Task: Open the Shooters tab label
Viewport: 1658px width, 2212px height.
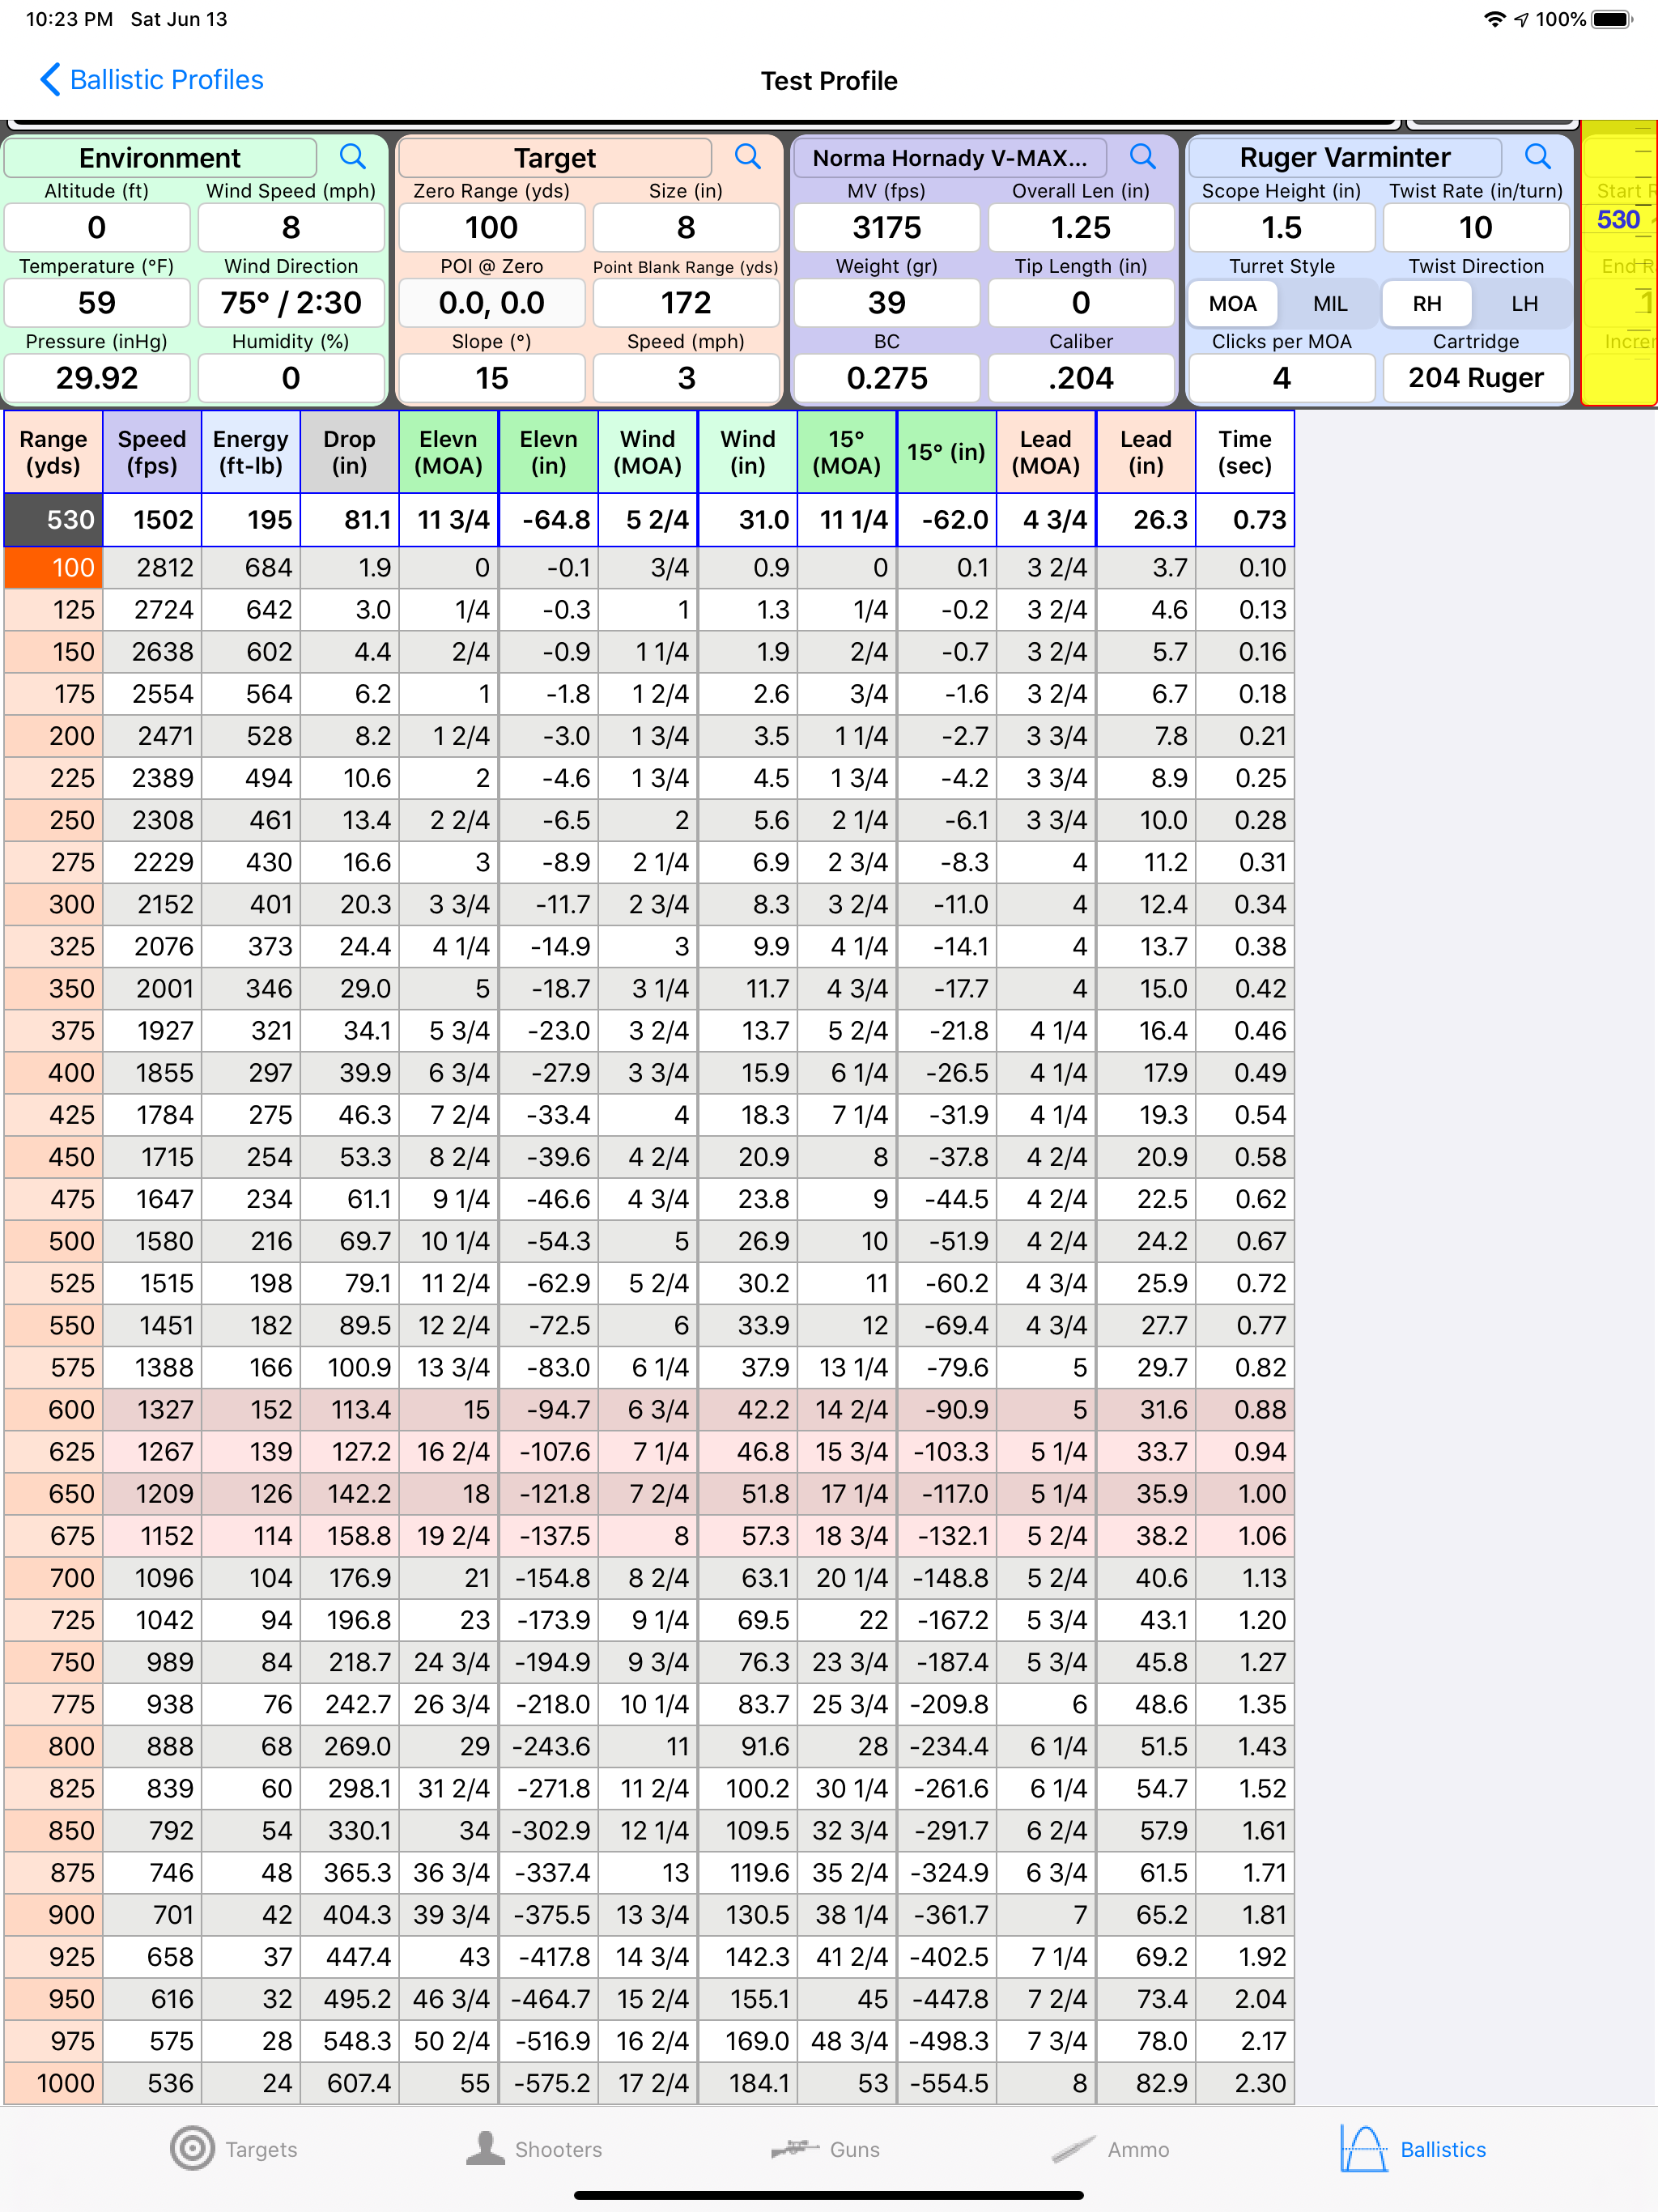Action: 558,2149
